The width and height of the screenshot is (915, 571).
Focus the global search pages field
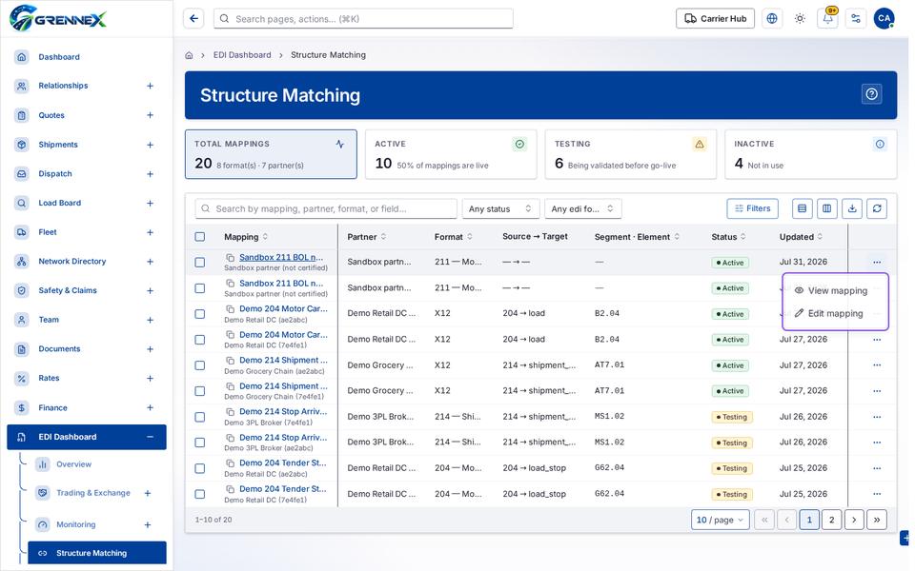tap(363, 19)
